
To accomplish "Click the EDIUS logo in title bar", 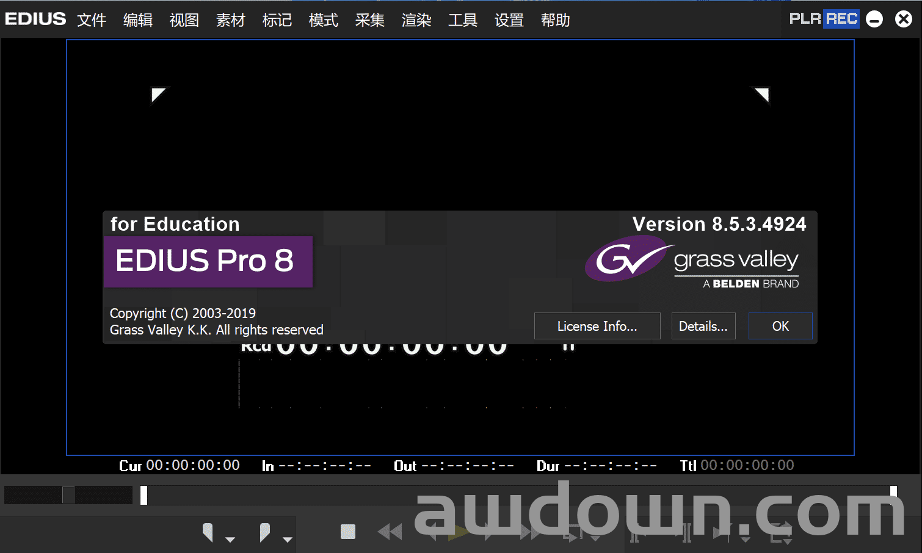I will pos(35,19).
